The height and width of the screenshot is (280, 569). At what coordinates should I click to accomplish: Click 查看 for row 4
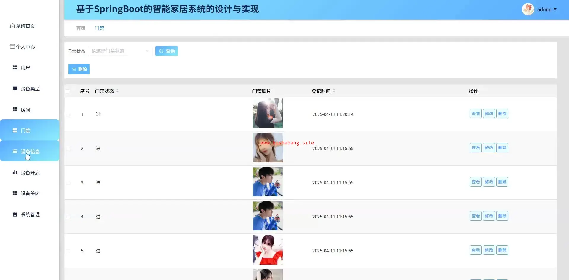pyautogui.click(x=476, y=216)
